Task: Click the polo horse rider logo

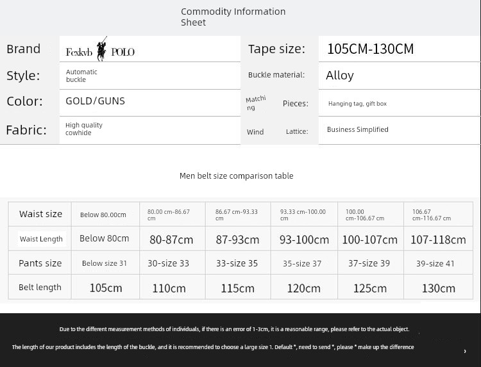Action: (x=101, y=49)
